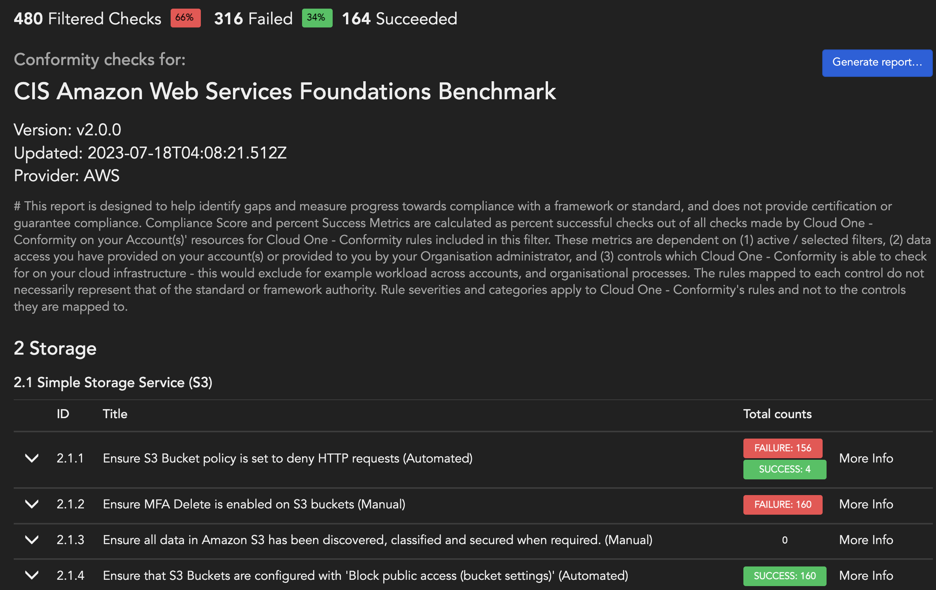Click the SUCCESS: 4 badge
This screenshot has height=590, width=936.
click(x=785, y=469)
